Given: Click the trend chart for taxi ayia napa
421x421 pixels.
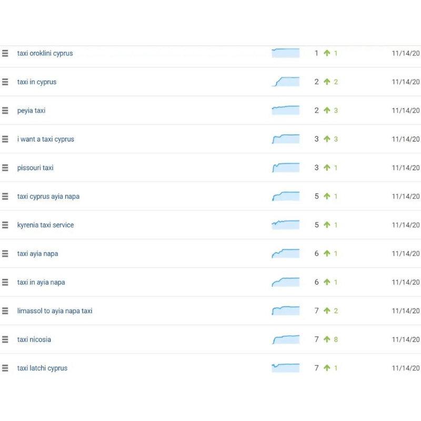Looking at the screenshot, I should [286, 254].
